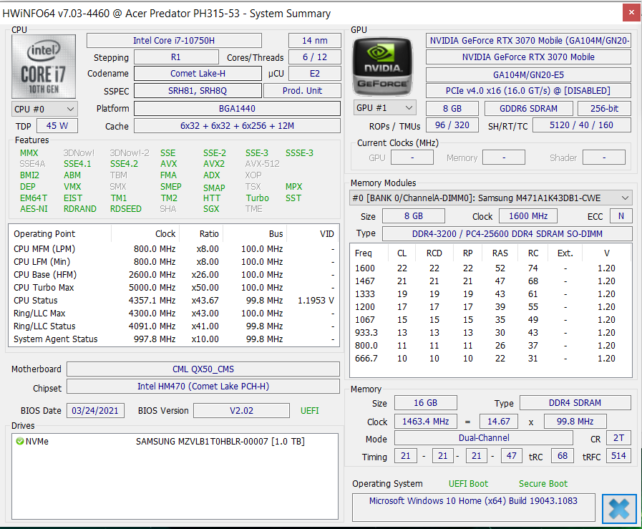Image resolution: width=642 pixels, height=529 pixels.
Task: Click the BIOS Date 03/24/2021 field
Action: pos(95,411)
